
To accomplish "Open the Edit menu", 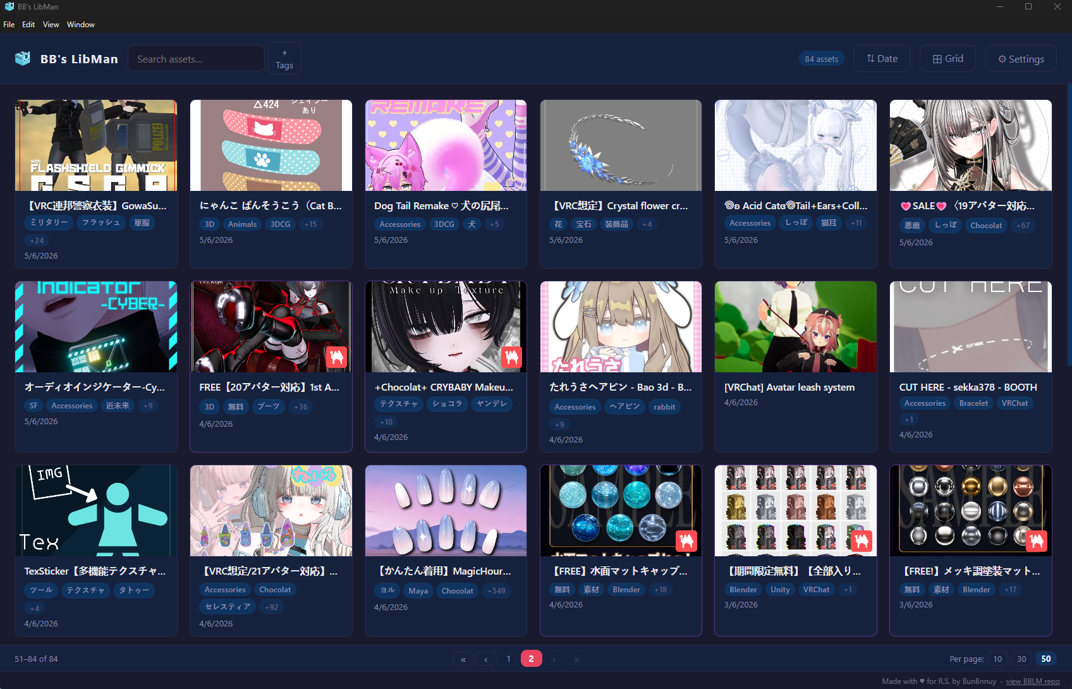I will pos(28,25).
